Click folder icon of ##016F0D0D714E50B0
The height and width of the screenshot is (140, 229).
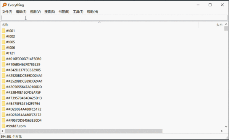coord(3,59)
